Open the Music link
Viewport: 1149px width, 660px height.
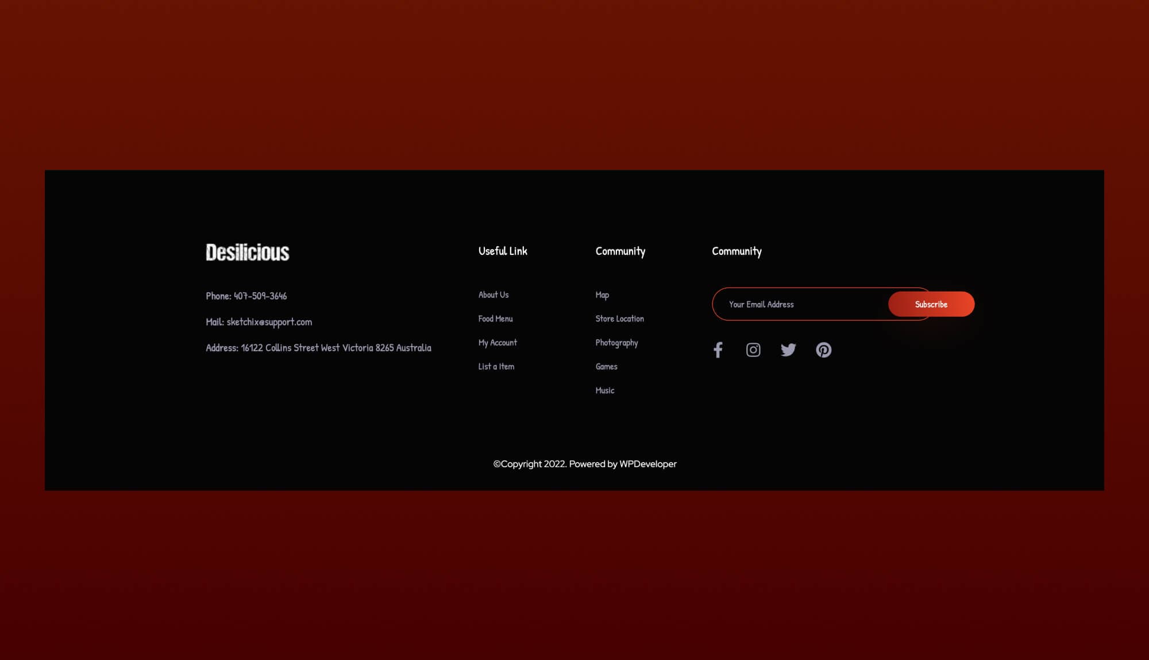click(x=605, y=391)
